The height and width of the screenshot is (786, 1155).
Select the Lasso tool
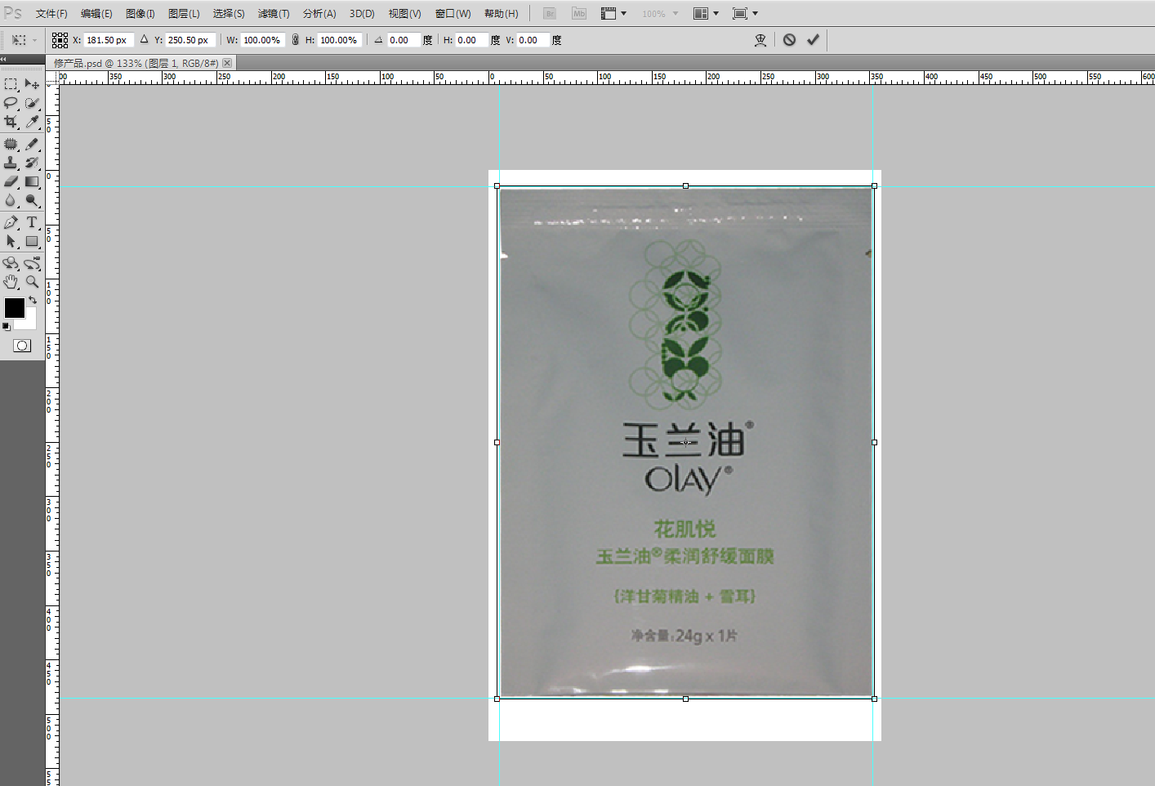(11, 103)
